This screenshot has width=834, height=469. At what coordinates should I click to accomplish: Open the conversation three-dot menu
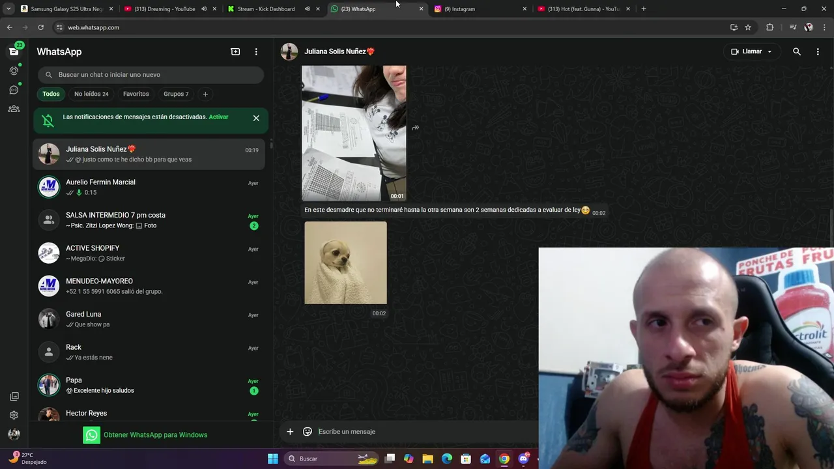(818, 51)
